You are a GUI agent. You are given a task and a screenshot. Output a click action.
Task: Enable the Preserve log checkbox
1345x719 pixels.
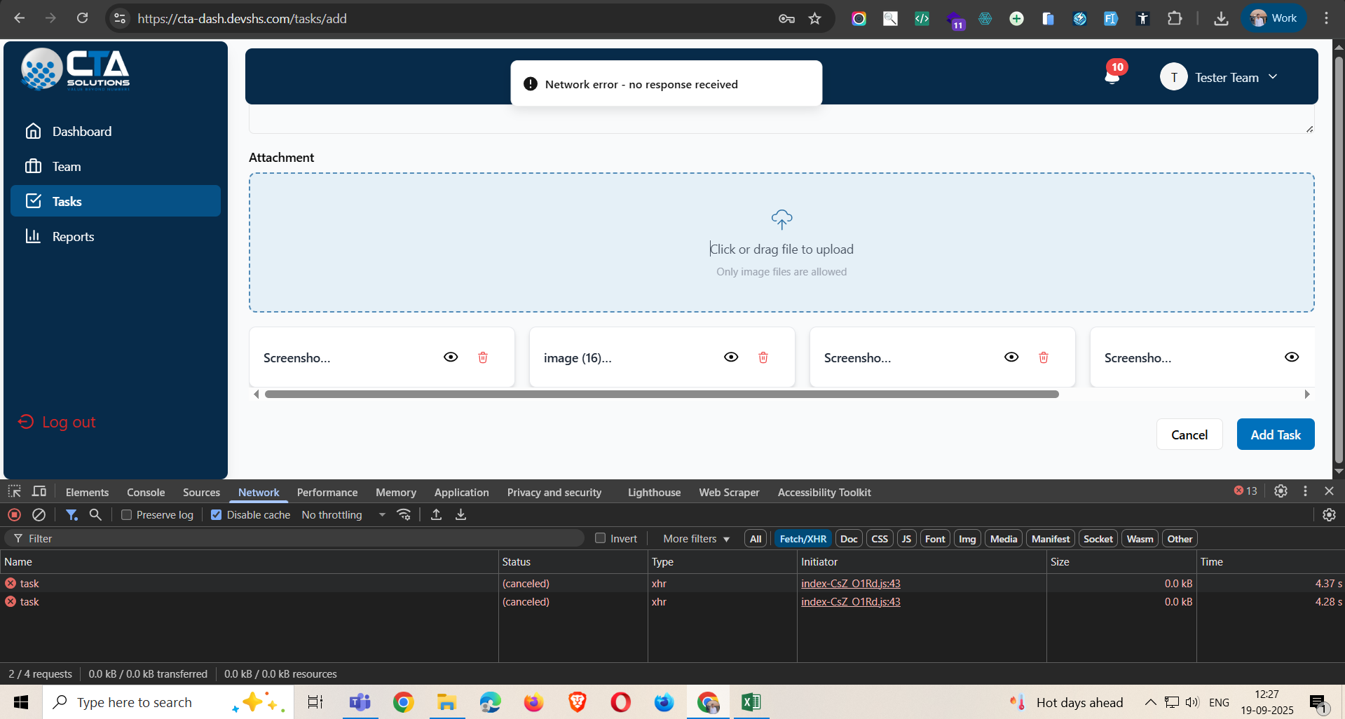(127, 515)
